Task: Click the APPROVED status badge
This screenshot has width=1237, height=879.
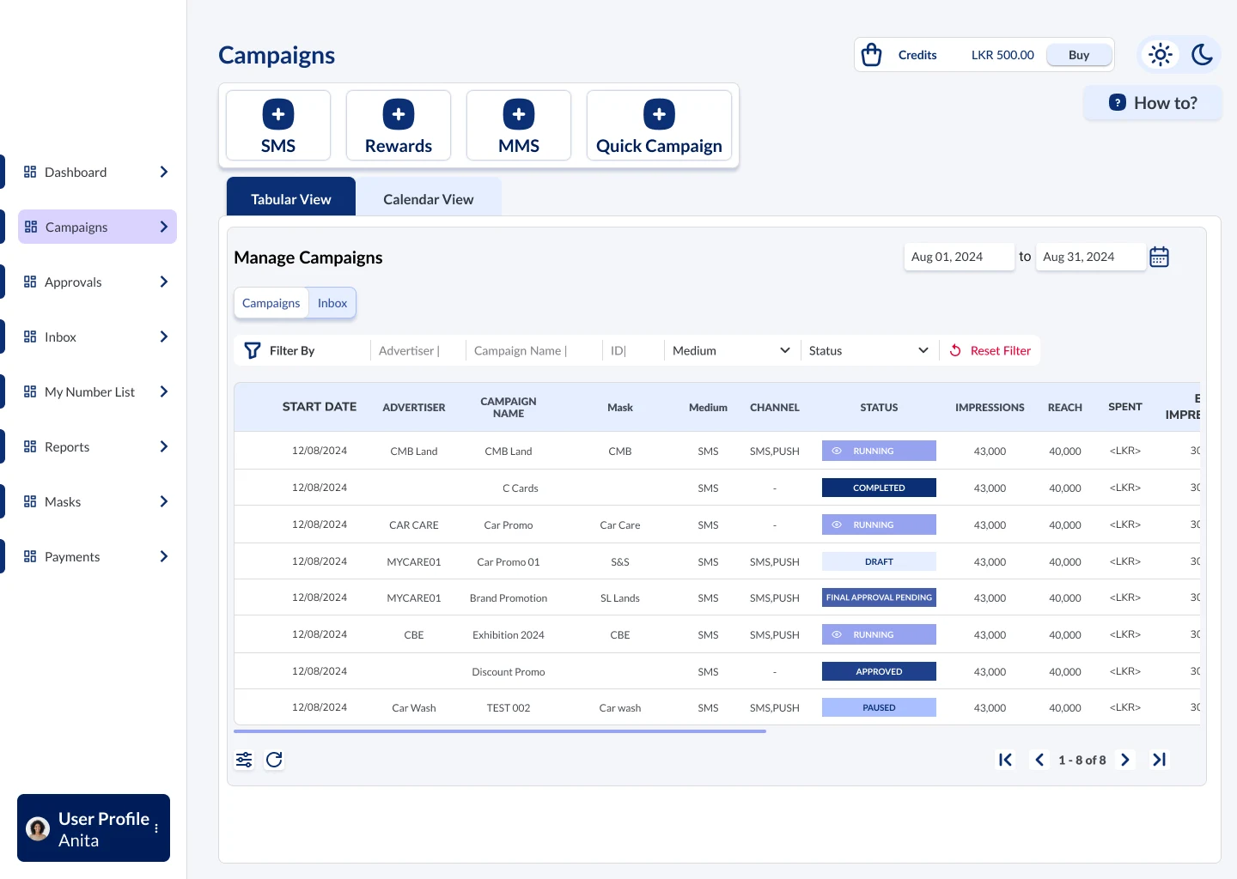Action: (879, 671)
